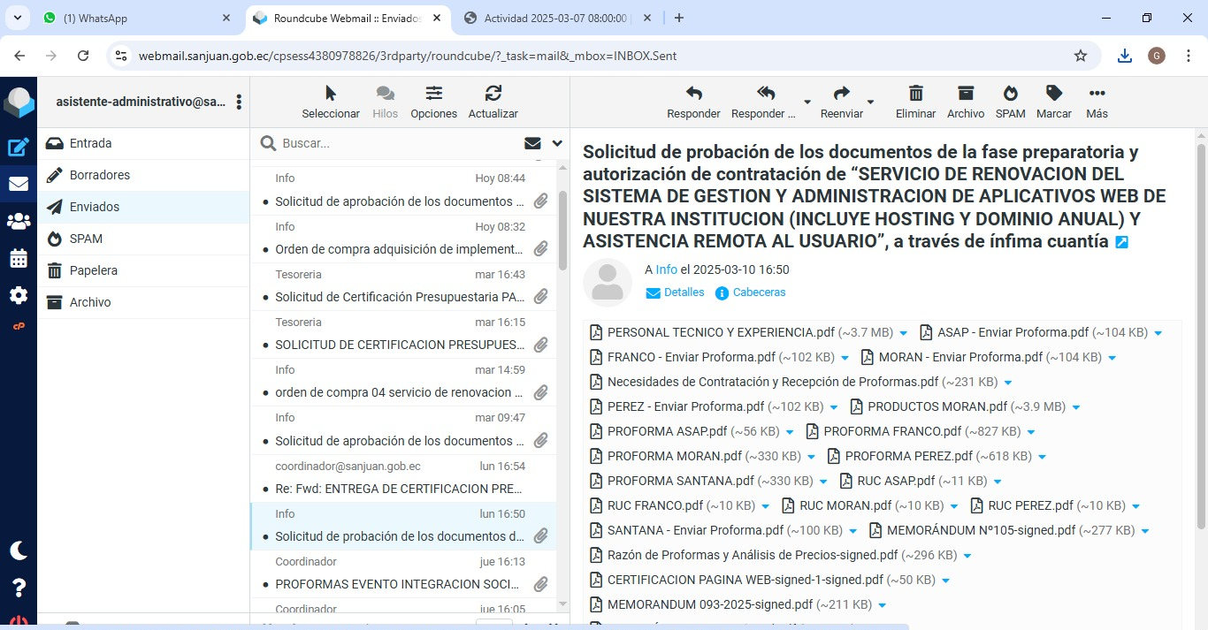Click the Cabeceras headers link

[758, 292]
